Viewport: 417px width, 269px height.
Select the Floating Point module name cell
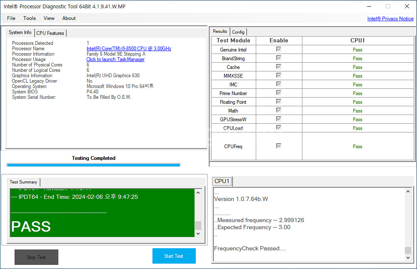[233, 102]
